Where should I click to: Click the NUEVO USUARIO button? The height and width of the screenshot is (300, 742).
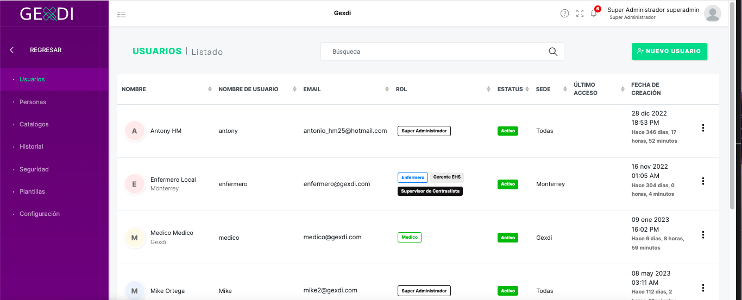(669, 51)
